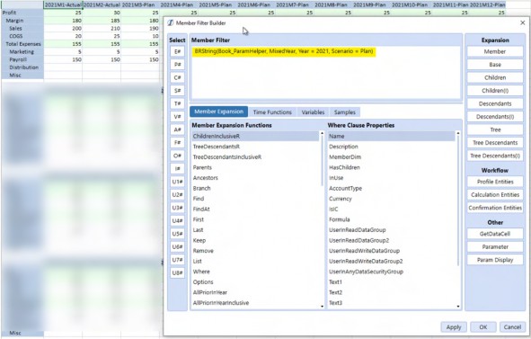531x339 pixels.
Task: Click the U3# select button
Action: [x=178, y=208]
